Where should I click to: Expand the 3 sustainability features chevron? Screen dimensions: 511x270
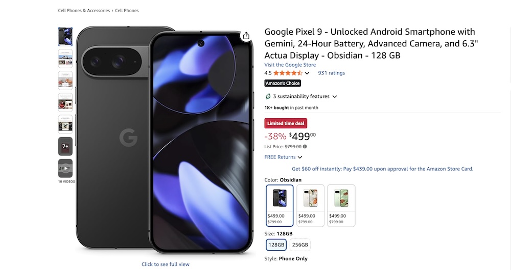[x=335, y=96]
